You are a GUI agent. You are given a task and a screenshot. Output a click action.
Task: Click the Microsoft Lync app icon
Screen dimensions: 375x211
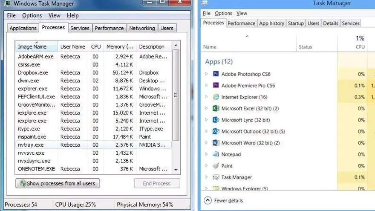(216, 120)
